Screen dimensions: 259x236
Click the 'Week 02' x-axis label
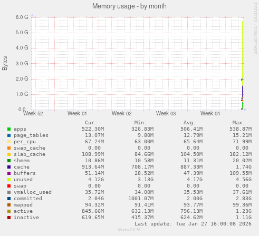[x=122, y=114]
